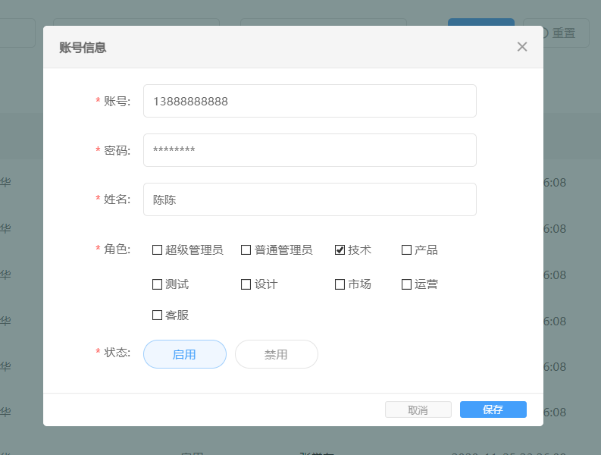This screenshot has height=455, width=601.
Task: Tick the 设计 role checkbox
Action: [246, 284]
